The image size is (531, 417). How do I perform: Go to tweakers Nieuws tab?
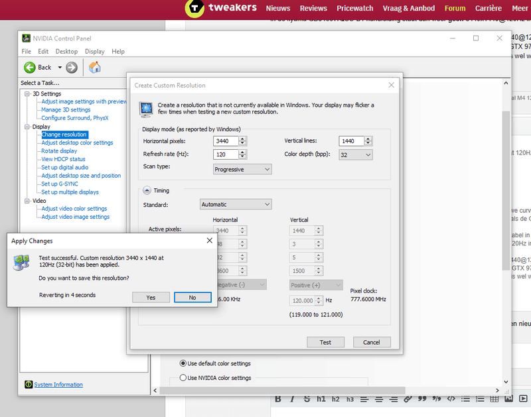277,8
